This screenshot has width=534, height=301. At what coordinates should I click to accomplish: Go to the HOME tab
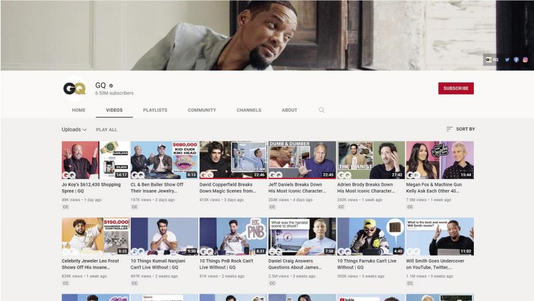79,110
